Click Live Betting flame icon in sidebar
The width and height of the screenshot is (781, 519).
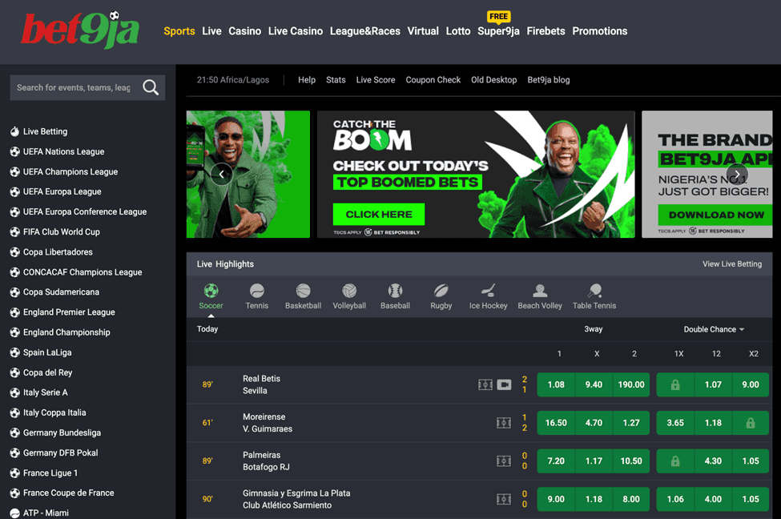15,131
